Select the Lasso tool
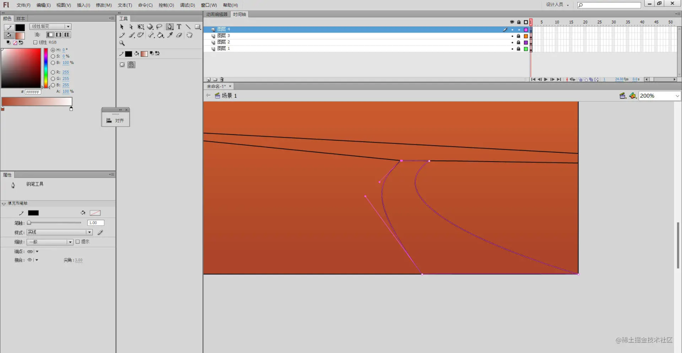The width and height of the screenshot is (682, 353). tap(159, 27)
